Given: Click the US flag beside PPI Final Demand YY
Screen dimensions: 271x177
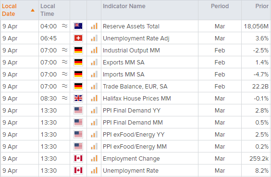Looking at the screenshot, I should point(78,111).
